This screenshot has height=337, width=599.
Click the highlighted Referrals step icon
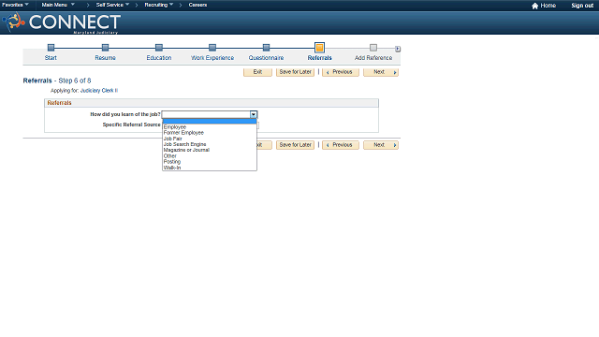pos(319,48)
